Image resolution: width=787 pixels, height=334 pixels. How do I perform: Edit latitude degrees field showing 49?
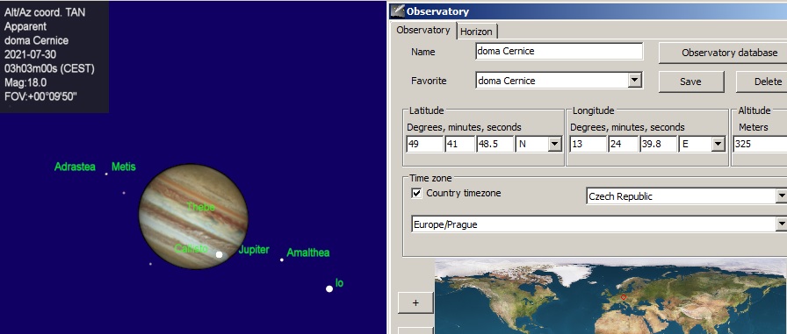coord(424,145)
